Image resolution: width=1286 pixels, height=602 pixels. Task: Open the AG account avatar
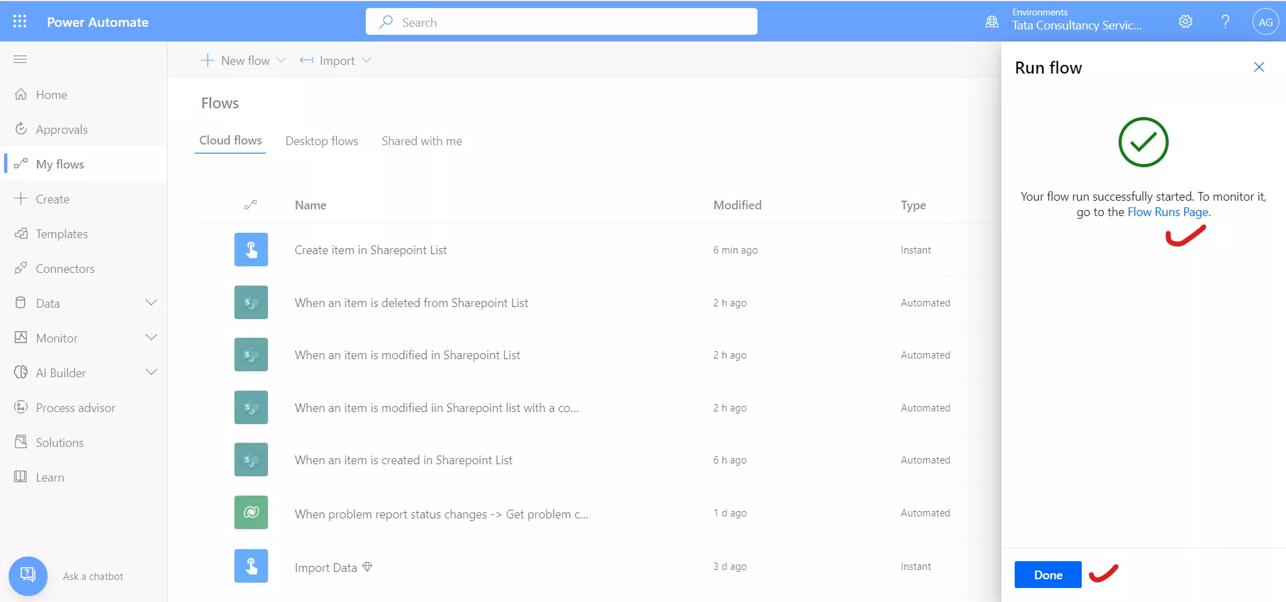pos(1265,21)
